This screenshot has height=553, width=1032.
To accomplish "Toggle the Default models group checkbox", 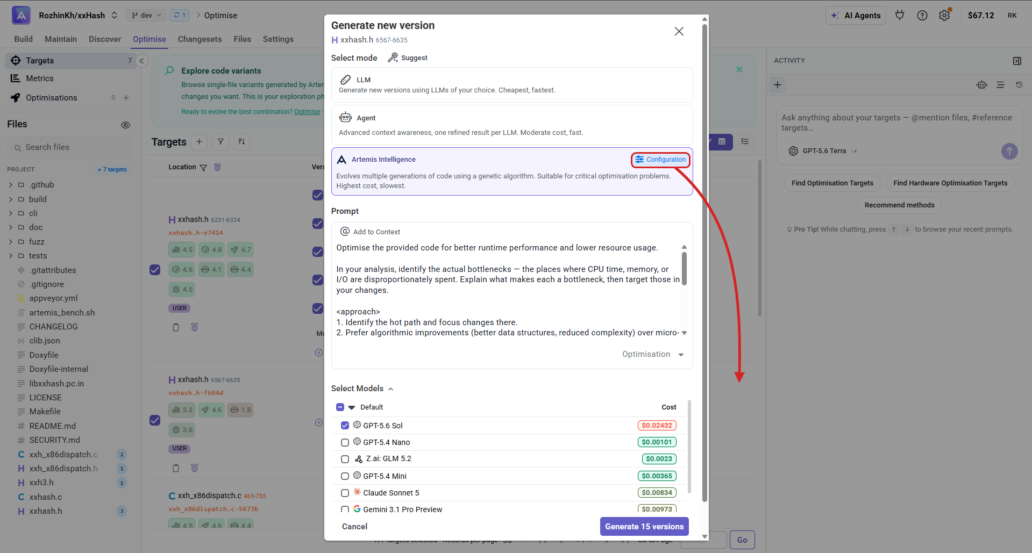I will click(x=340, y=407).
